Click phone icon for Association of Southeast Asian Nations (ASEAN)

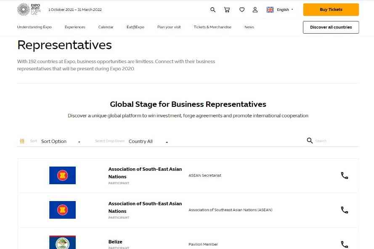tap(345, 210)
